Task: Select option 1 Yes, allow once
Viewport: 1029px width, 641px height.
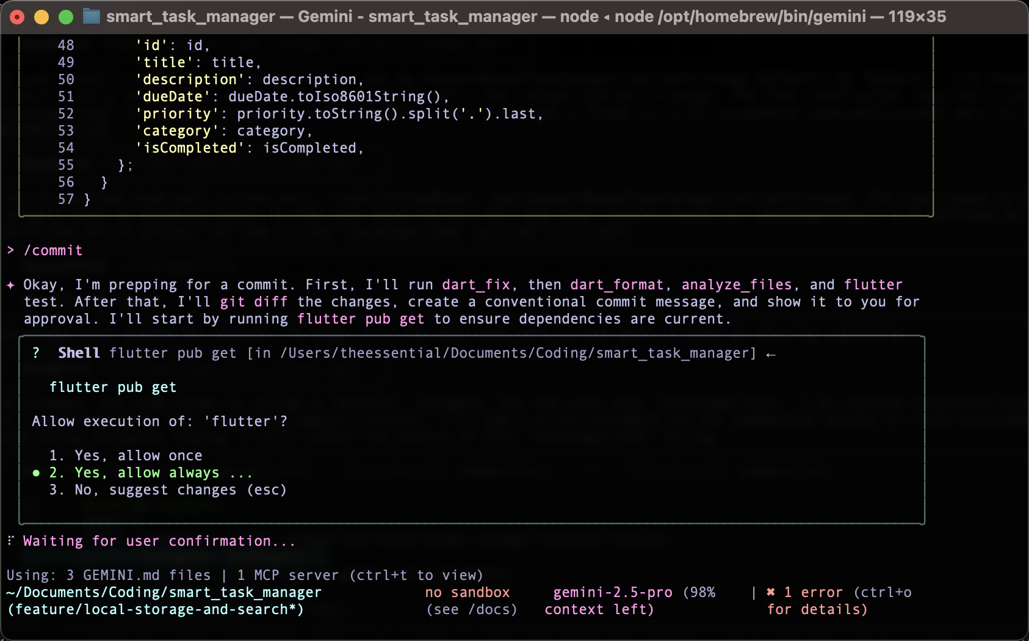Action: click(x=126, y=455)
